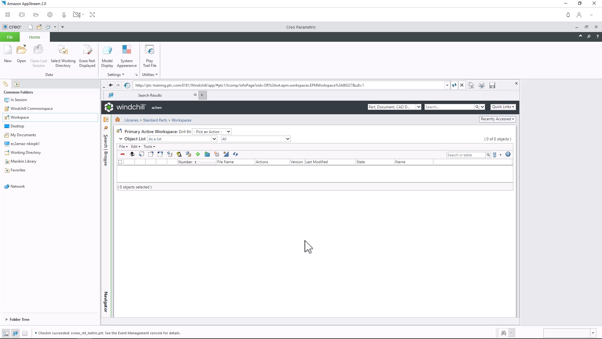This screenshot has height=339, width=602.
Task: Open the Recently Accessed dropdown
Action: pos(497,119)
